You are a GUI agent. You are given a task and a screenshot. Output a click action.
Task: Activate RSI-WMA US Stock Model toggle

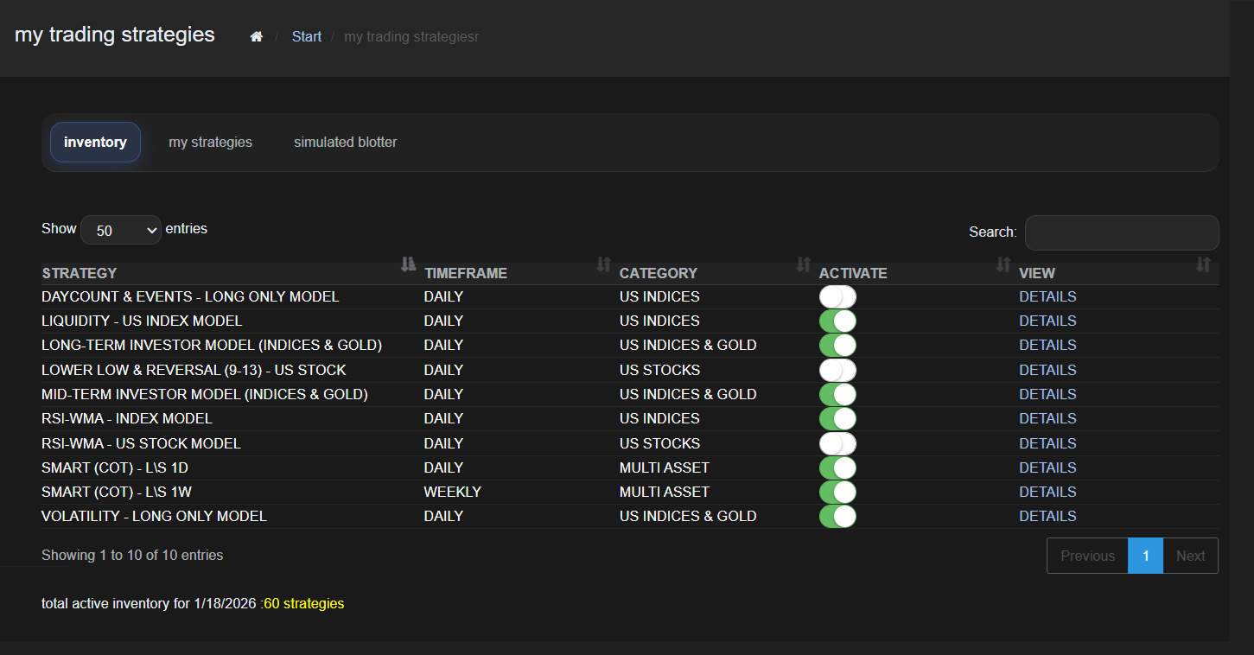pyautogui.click(x=837, y=444)
